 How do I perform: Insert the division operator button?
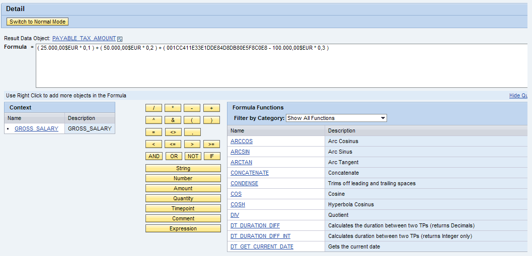pos(154,108)
